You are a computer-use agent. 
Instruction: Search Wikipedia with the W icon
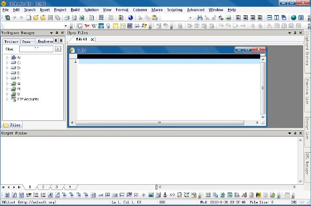pyautogui.click(x=94, y=26)
